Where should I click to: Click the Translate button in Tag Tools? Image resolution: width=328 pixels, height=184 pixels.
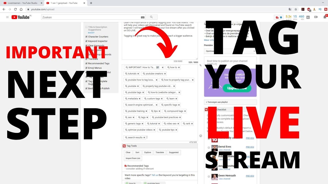tap(160, 152)
